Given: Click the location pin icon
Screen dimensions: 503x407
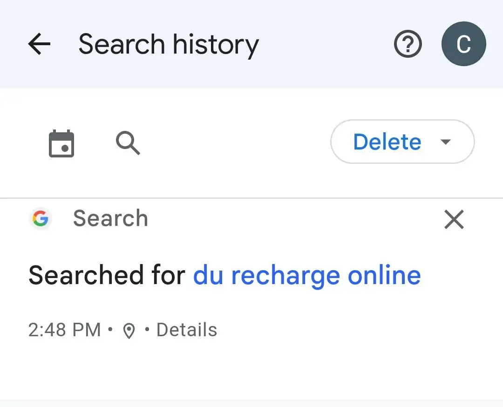Looking at the screenshot, I should pyautogui.click(x=129, y=331).
